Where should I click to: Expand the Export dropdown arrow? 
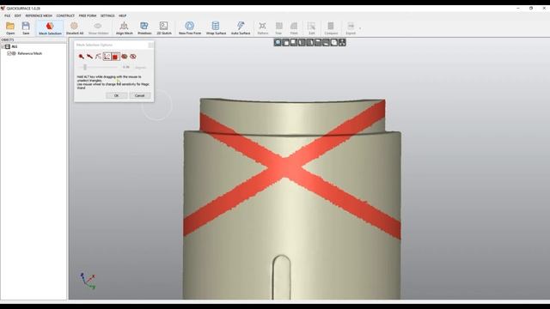click(360, 28)
